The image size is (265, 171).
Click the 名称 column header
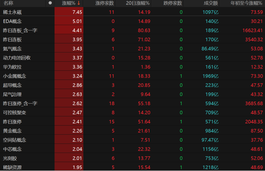click(x=8, y=3)
